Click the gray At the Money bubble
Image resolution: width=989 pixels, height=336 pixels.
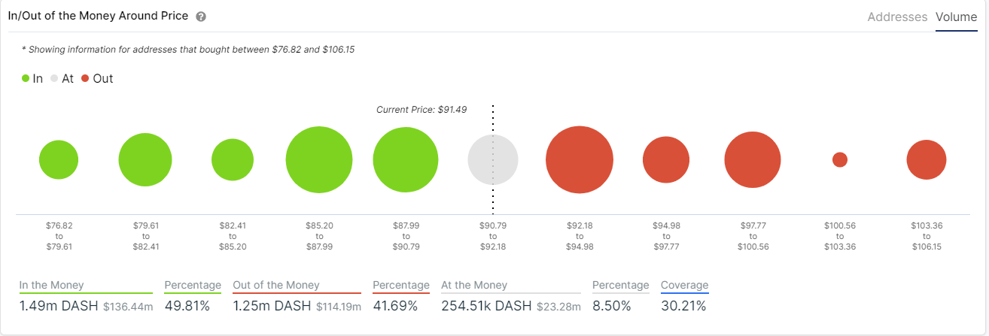point(493,160)
